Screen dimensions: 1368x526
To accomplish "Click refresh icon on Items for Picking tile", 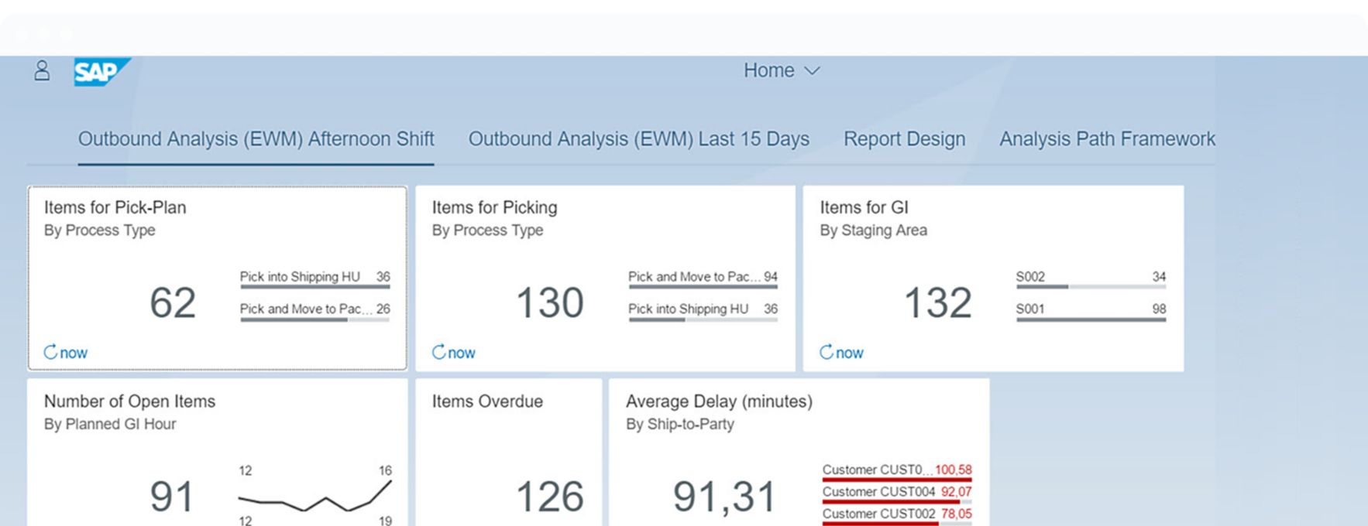I will 438,353.
